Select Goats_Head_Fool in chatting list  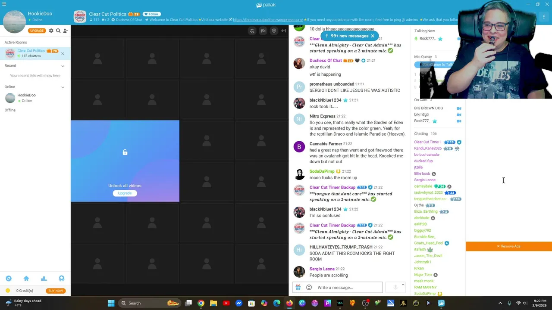[429, 243]
